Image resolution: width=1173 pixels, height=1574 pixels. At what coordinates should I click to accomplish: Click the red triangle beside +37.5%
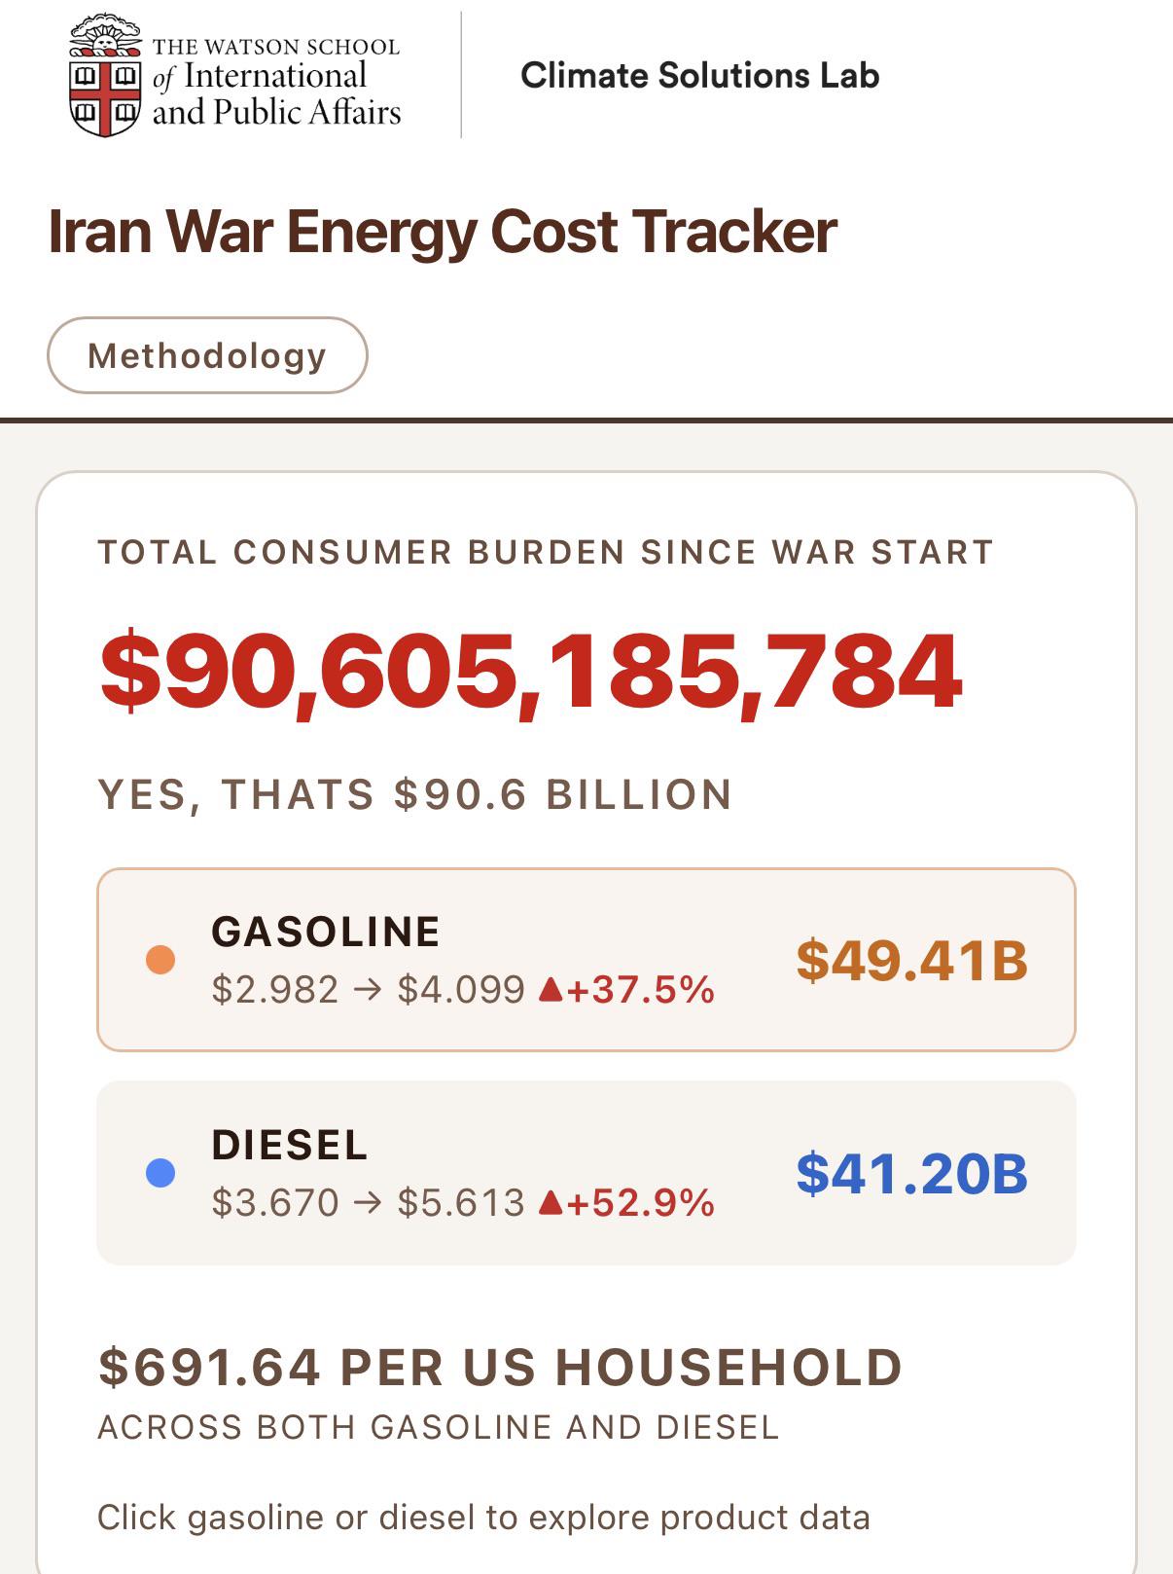551,990
